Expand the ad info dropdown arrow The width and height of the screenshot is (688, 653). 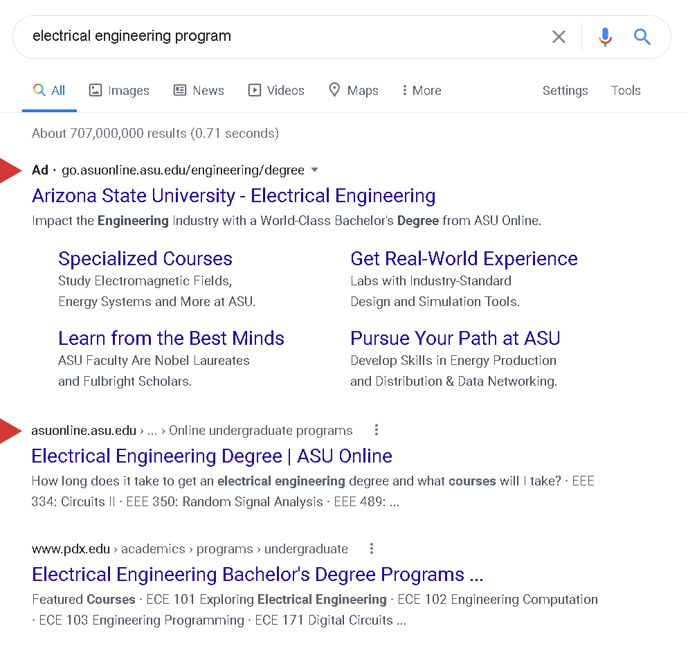click(315, 170)
